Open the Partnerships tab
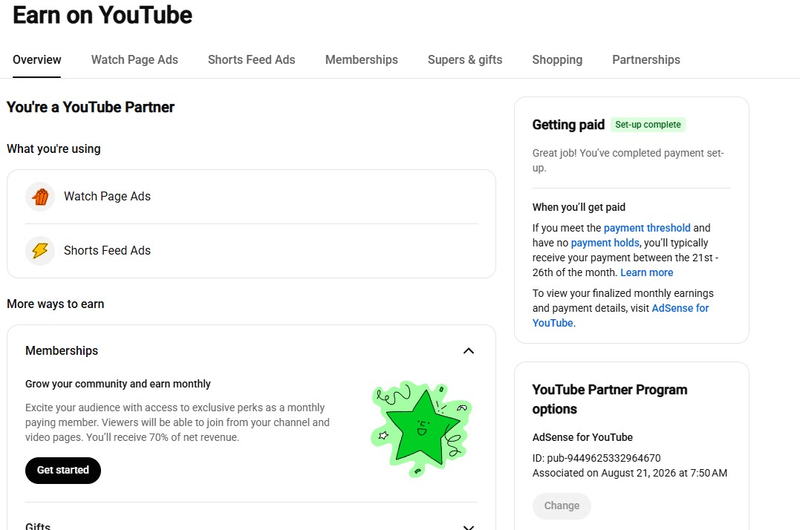The width and height of the screenshot is (800, 530). point(646,59)
